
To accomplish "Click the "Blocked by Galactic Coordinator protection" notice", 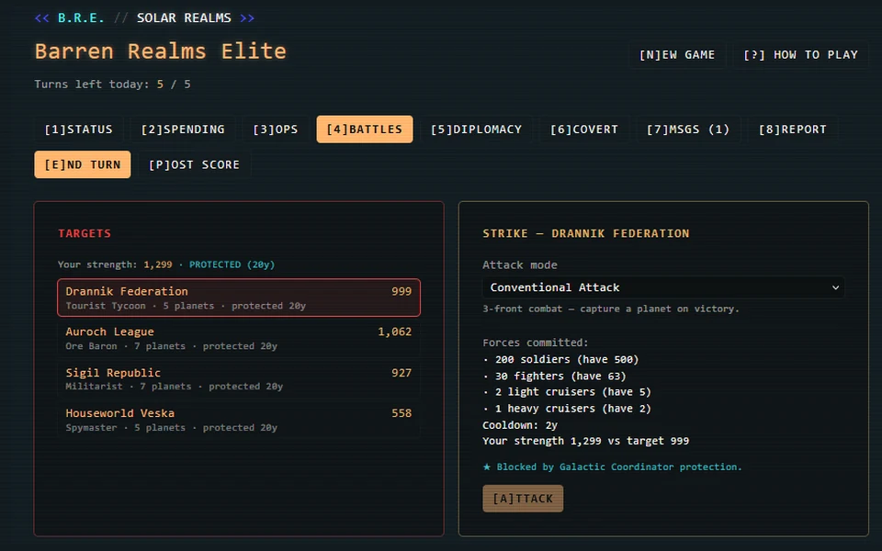I will tap(613, 467).
